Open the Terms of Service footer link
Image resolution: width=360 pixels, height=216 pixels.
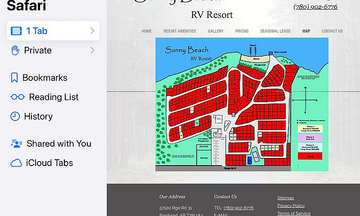click(294, 213)
